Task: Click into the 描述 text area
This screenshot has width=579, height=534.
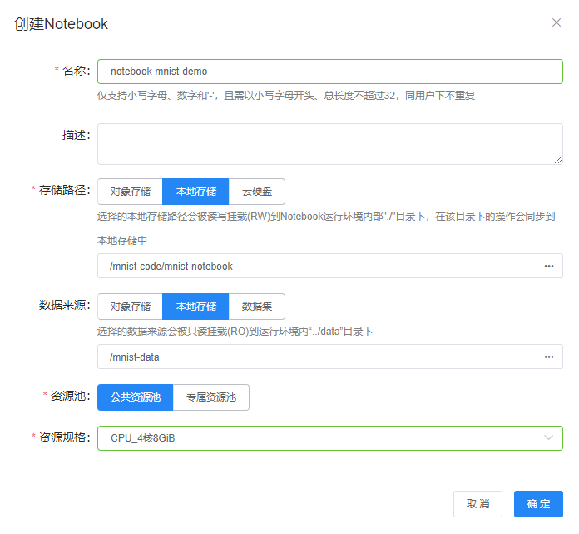Action: [329, 144]
